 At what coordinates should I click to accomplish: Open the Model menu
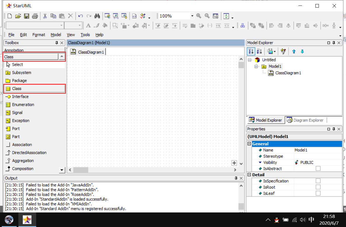[56, 35]
